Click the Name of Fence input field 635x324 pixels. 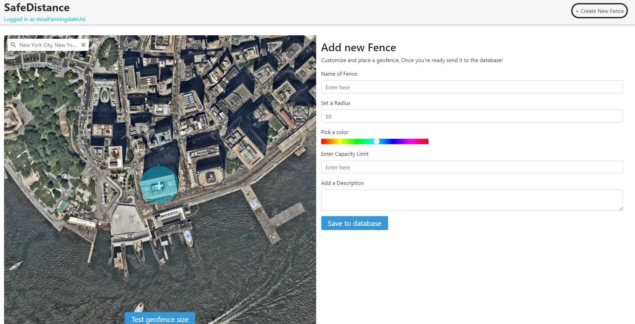point(472,87)
